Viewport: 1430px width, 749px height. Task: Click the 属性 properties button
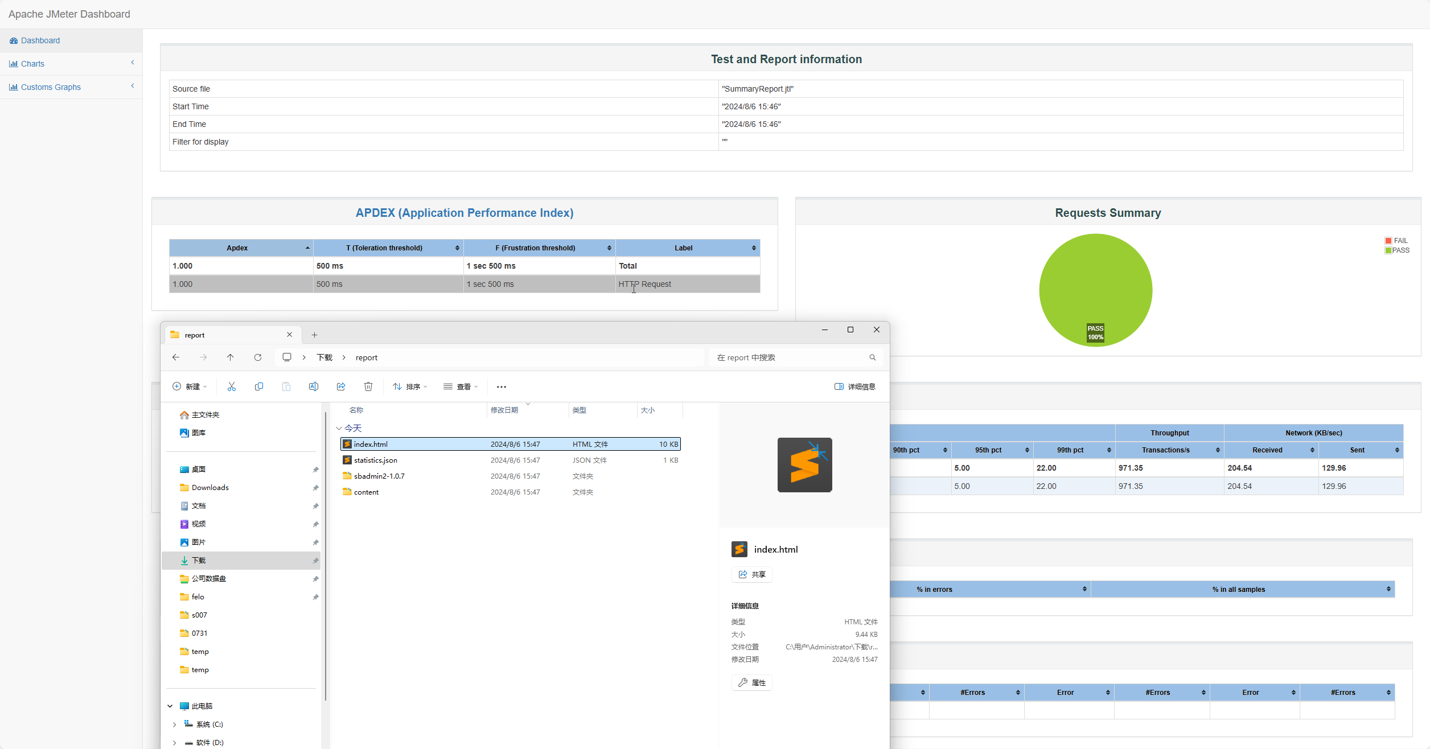[x=752, y=682]
